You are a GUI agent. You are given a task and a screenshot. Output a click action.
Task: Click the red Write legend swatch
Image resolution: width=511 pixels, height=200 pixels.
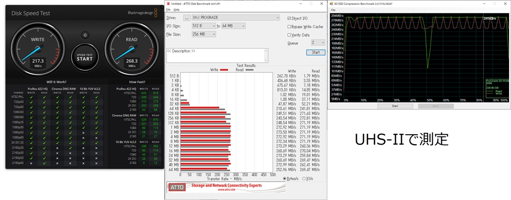224,70
